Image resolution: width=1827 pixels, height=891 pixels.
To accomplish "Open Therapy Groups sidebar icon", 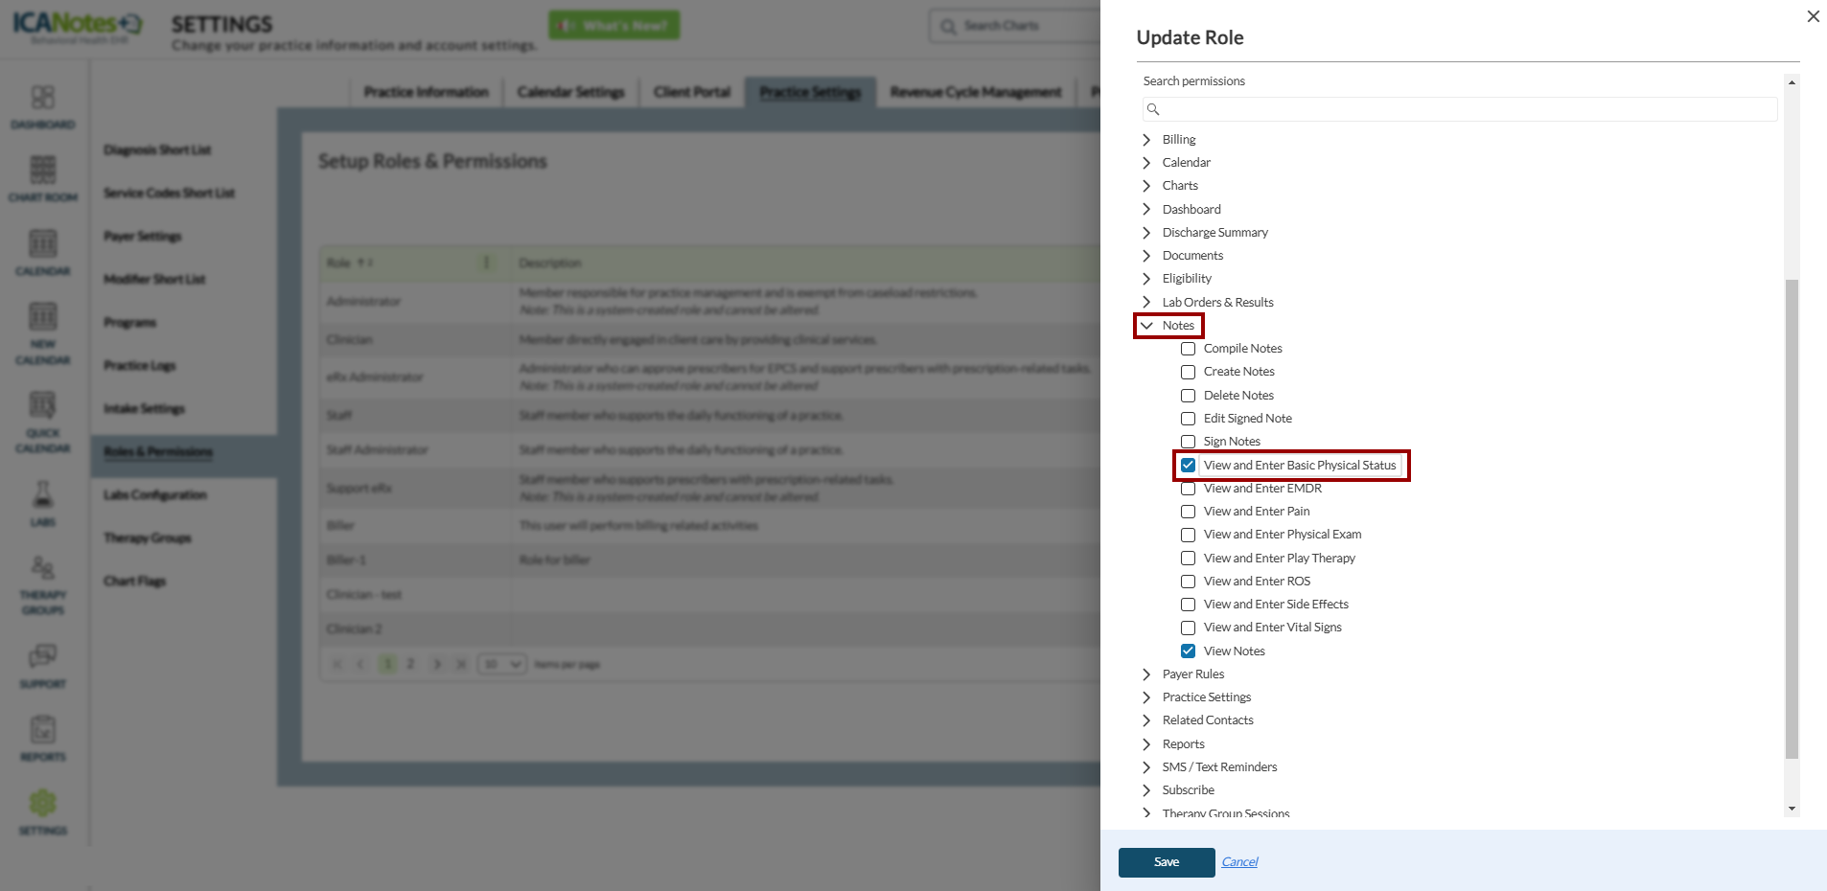I will coord(43,584).
